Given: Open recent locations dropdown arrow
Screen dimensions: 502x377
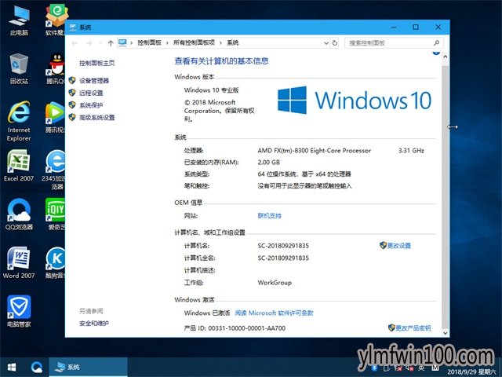Looking at the screenshot, I should pyautogui.click(x=100, y=43).
